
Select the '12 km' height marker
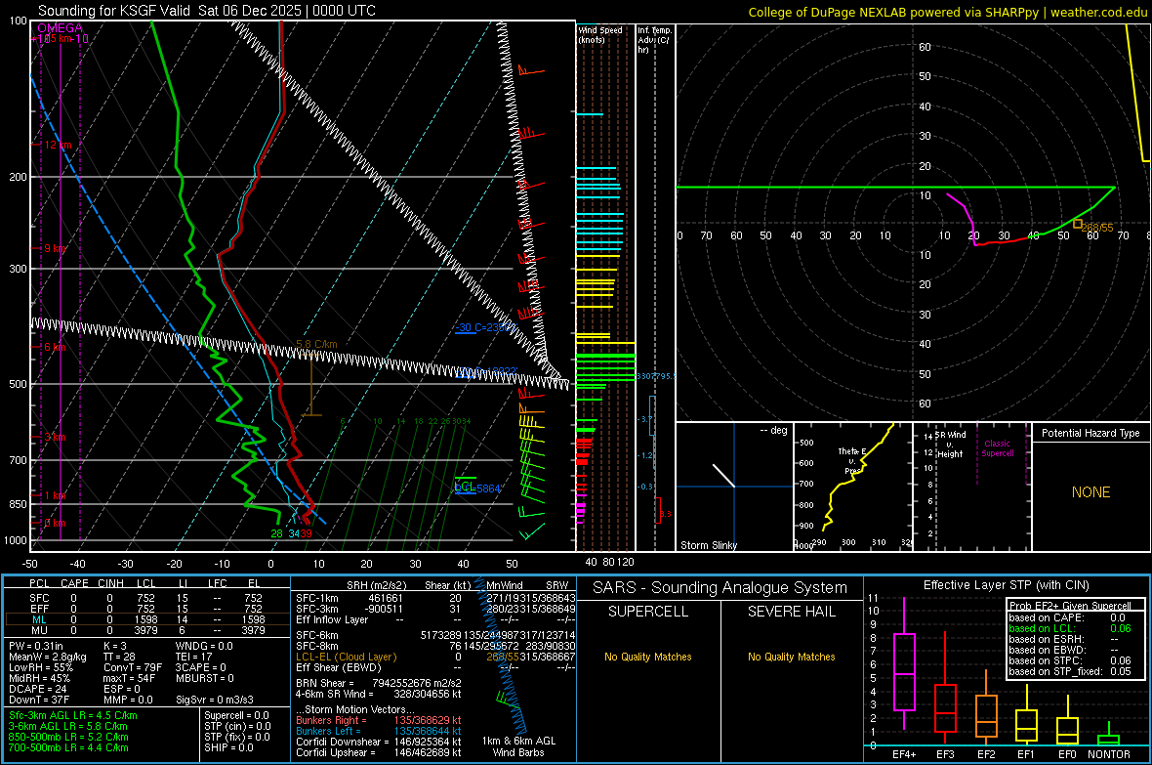coord(58,145)
